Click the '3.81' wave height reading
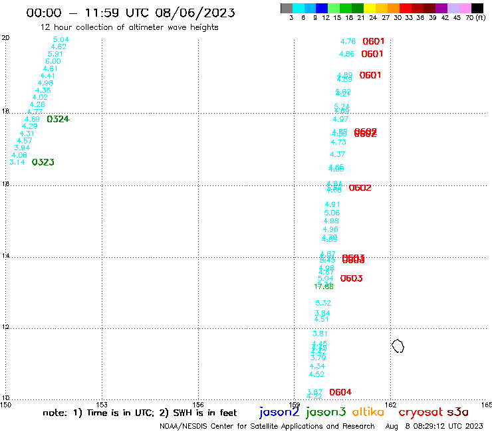The image size is (492, 432). (x=320, y=334)
